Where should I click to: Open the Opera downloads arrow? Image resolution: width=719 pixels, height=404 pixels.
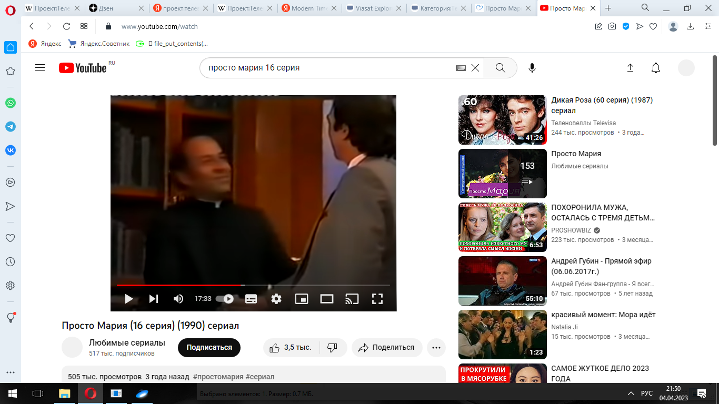pos(691,26)
